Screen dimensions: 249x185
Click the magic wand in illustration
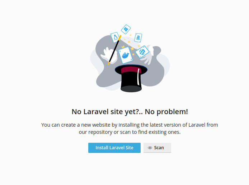point(115,50)
